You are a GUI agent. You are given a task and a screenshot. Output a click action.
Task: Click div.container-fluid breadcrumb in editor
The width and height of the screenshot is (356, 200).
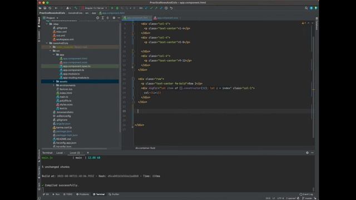tap(145, 148)
